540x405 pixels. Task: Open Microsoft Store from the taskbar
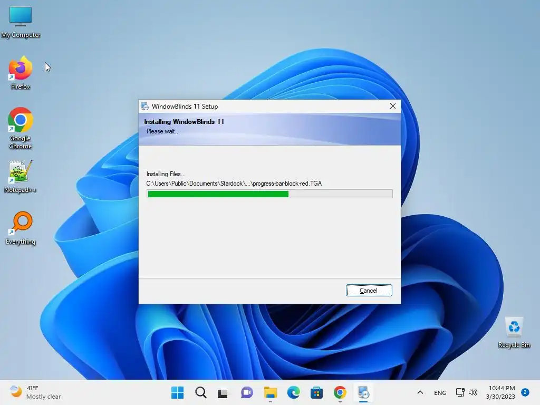(x=316, y=392)
